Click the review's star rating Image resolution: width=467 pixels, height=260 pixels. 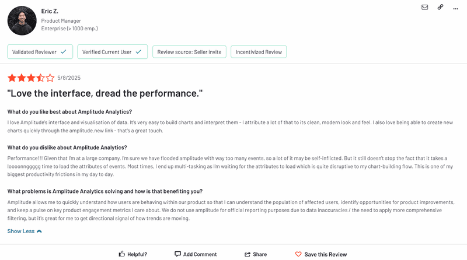coord(30,78)
